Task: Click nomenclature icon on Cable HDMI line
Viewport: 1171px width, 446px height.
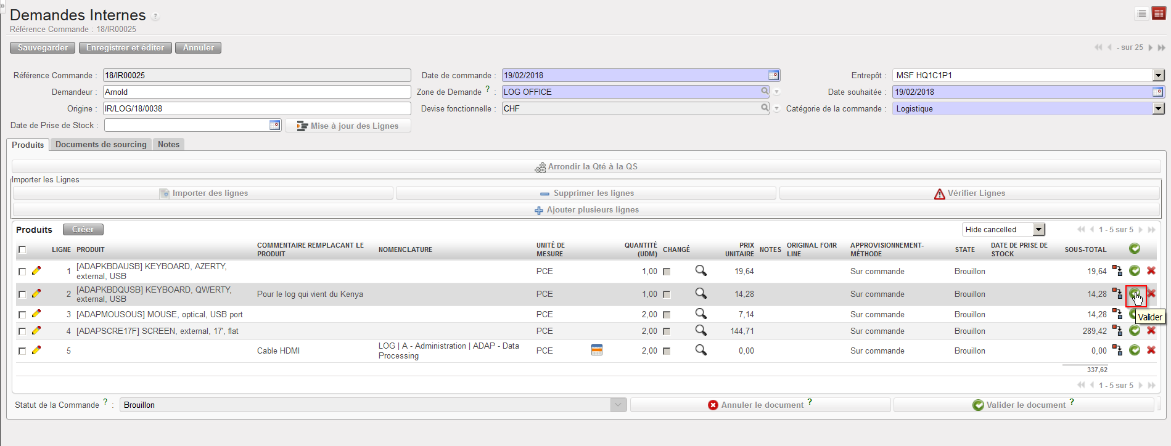Action: pyautogui.click(x=596, y=350)
